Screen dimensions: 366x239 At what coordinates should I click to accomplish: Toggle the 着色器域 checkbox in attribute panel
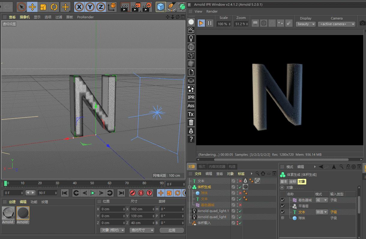(282, 200)
